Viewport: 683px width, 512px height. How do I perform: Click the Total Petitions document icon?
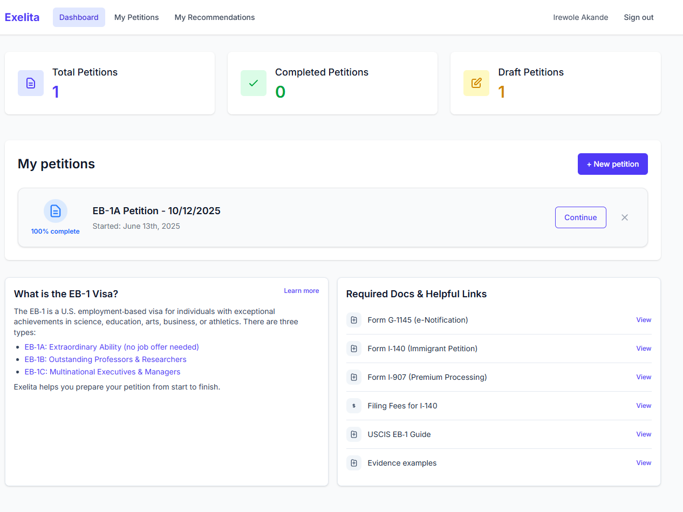coord(31,83)
